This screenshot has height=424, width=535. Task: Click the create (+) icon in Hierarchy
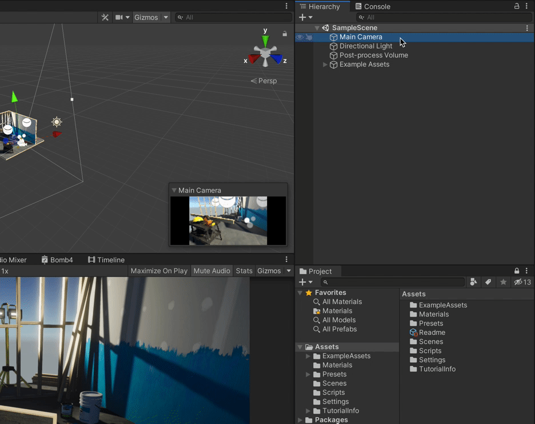[x=304, y=17]
